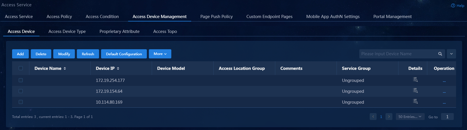The width and height of the screenshot is (467, 130).
Task: Switch to the Access Policy tab
Action: click(59, 17)
